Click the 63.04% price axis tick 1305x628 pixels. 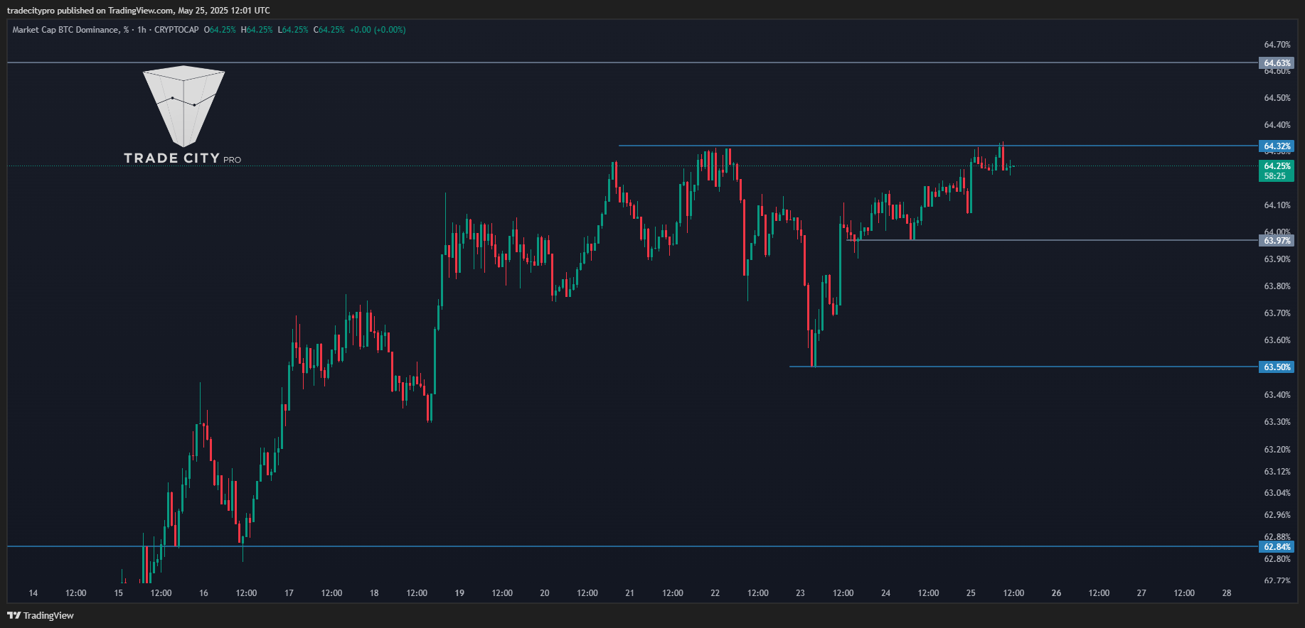click(1277, 493)
